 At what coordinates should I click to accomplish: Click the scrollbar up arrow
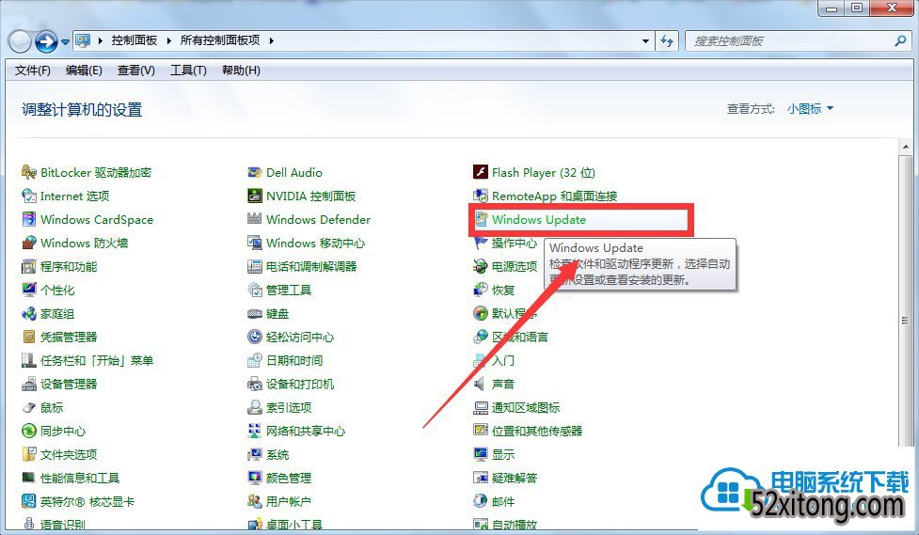905,147
